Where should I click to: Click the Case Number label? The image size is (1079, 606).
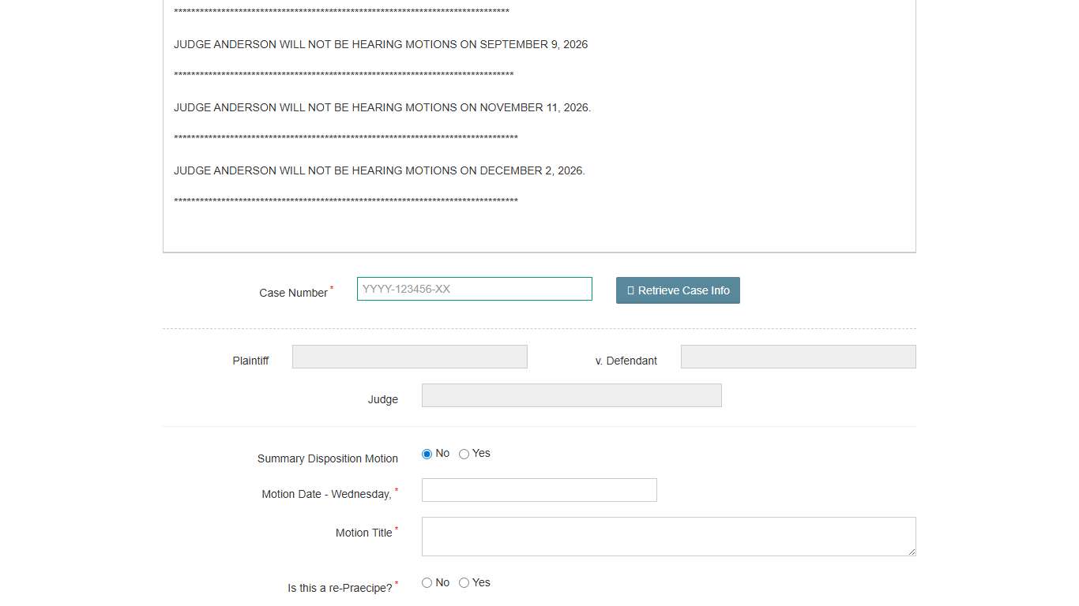pyautogui.click(x=293, y=293)
